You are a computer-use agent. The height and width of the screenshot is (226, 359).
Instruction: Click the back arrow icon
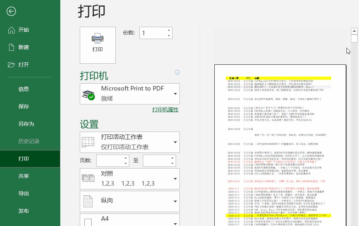point(11,11)
